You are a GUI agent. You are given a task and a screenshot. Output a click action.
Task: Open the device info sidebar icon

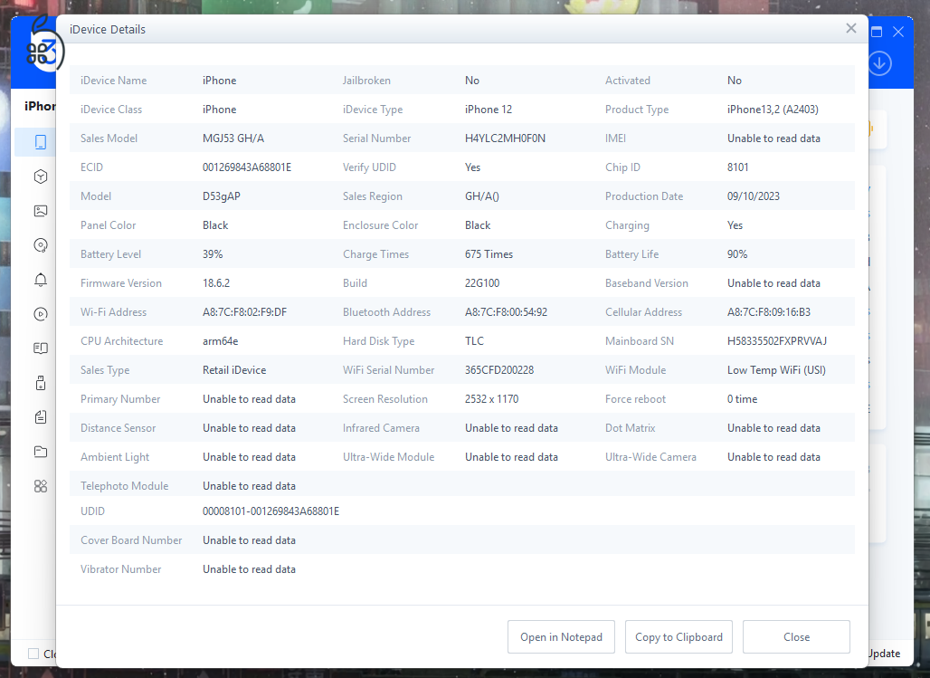(x=41, y=142)
